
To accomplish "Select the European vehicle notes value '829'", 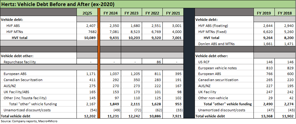I will point(290,68).
